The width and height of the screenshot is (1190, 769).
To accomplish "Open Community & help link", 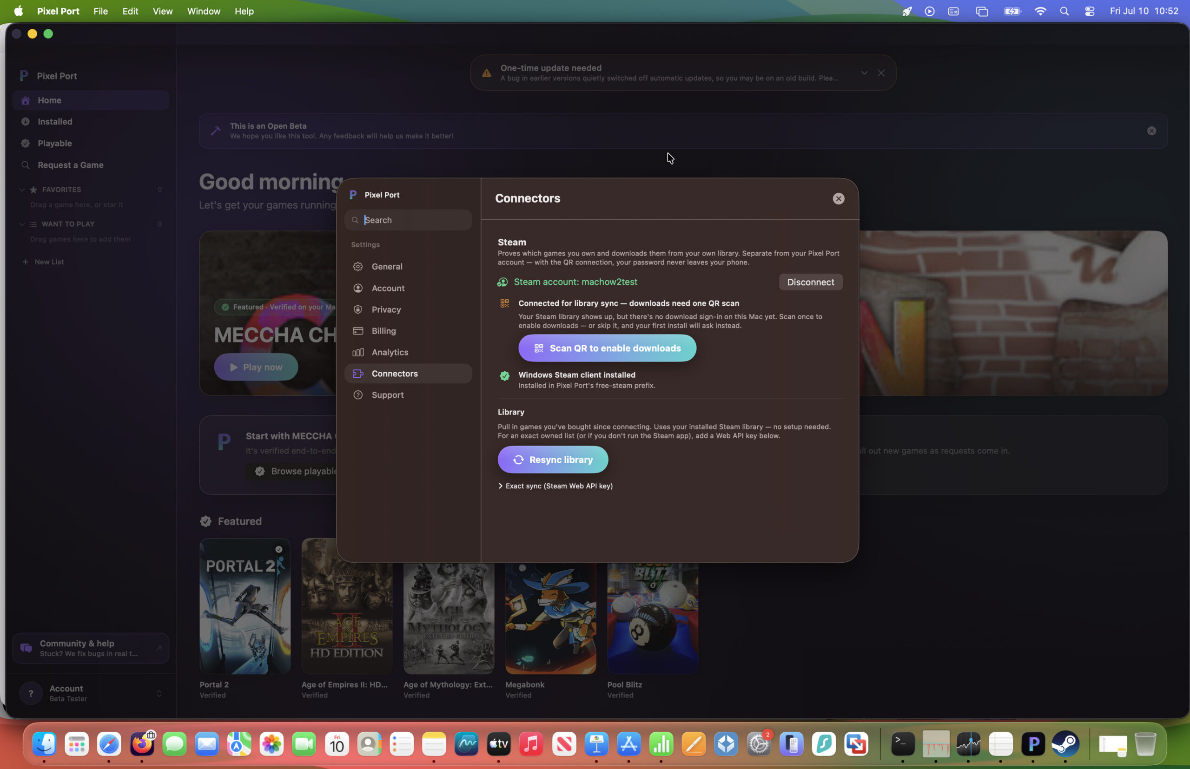I will pos(91,648).
